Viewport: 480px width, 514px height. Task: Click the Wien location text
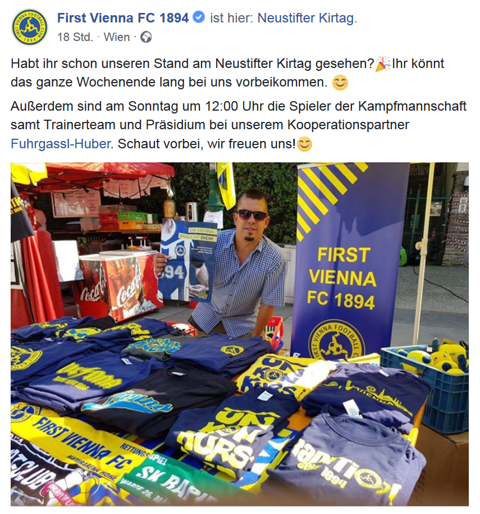pyautogui.click(x=117, y=37)
